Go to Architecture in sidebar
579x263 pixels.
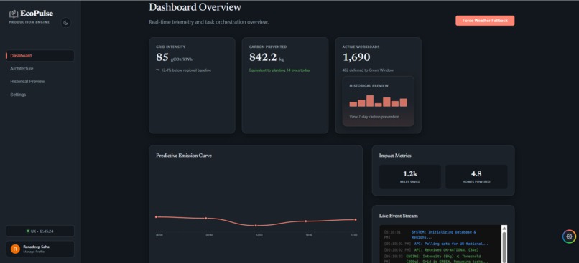click(22, 69)
